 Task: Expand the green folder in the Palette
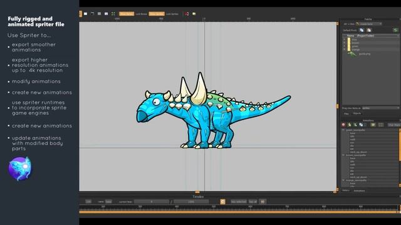(344, 46)
